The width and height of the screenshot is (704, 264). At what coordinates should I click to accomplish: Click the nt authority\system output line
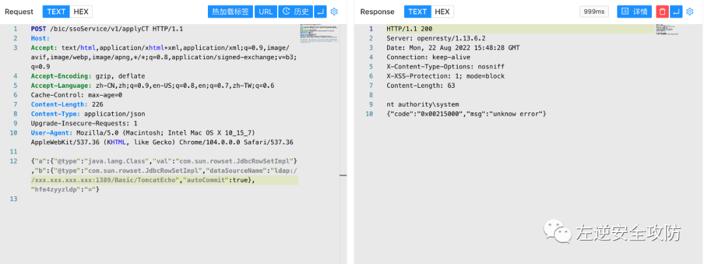[x=422, y=105]
